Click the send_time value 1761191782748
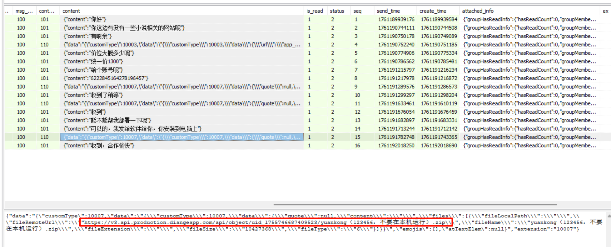 [396, 137]
